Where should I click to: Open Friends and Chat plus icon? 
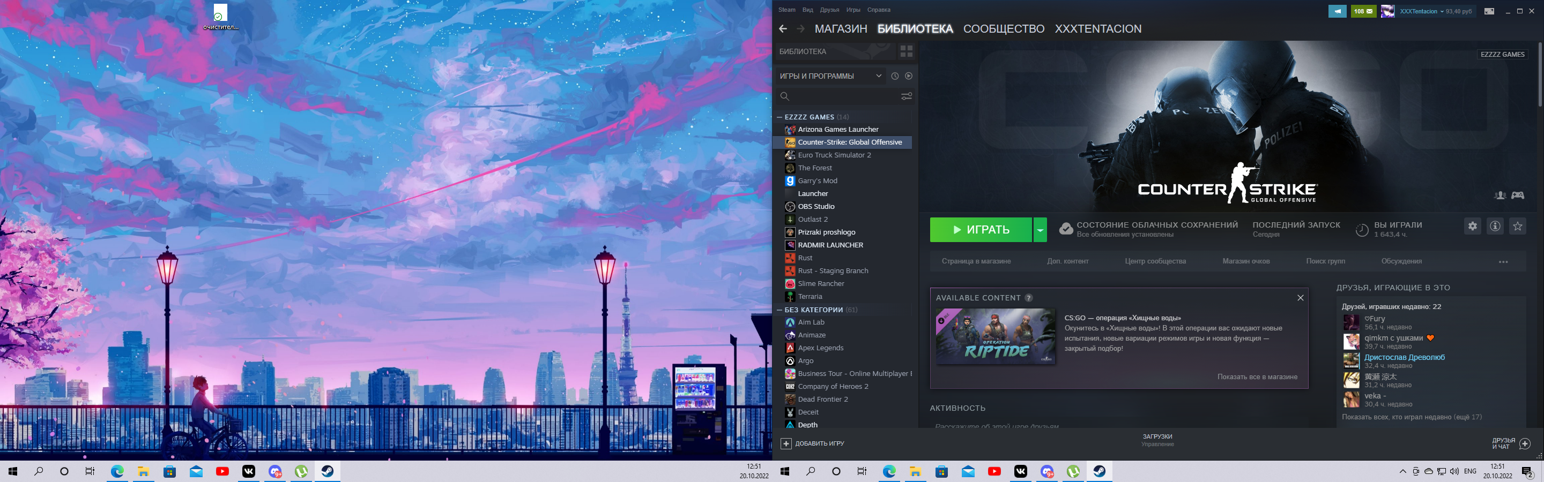1525,443
